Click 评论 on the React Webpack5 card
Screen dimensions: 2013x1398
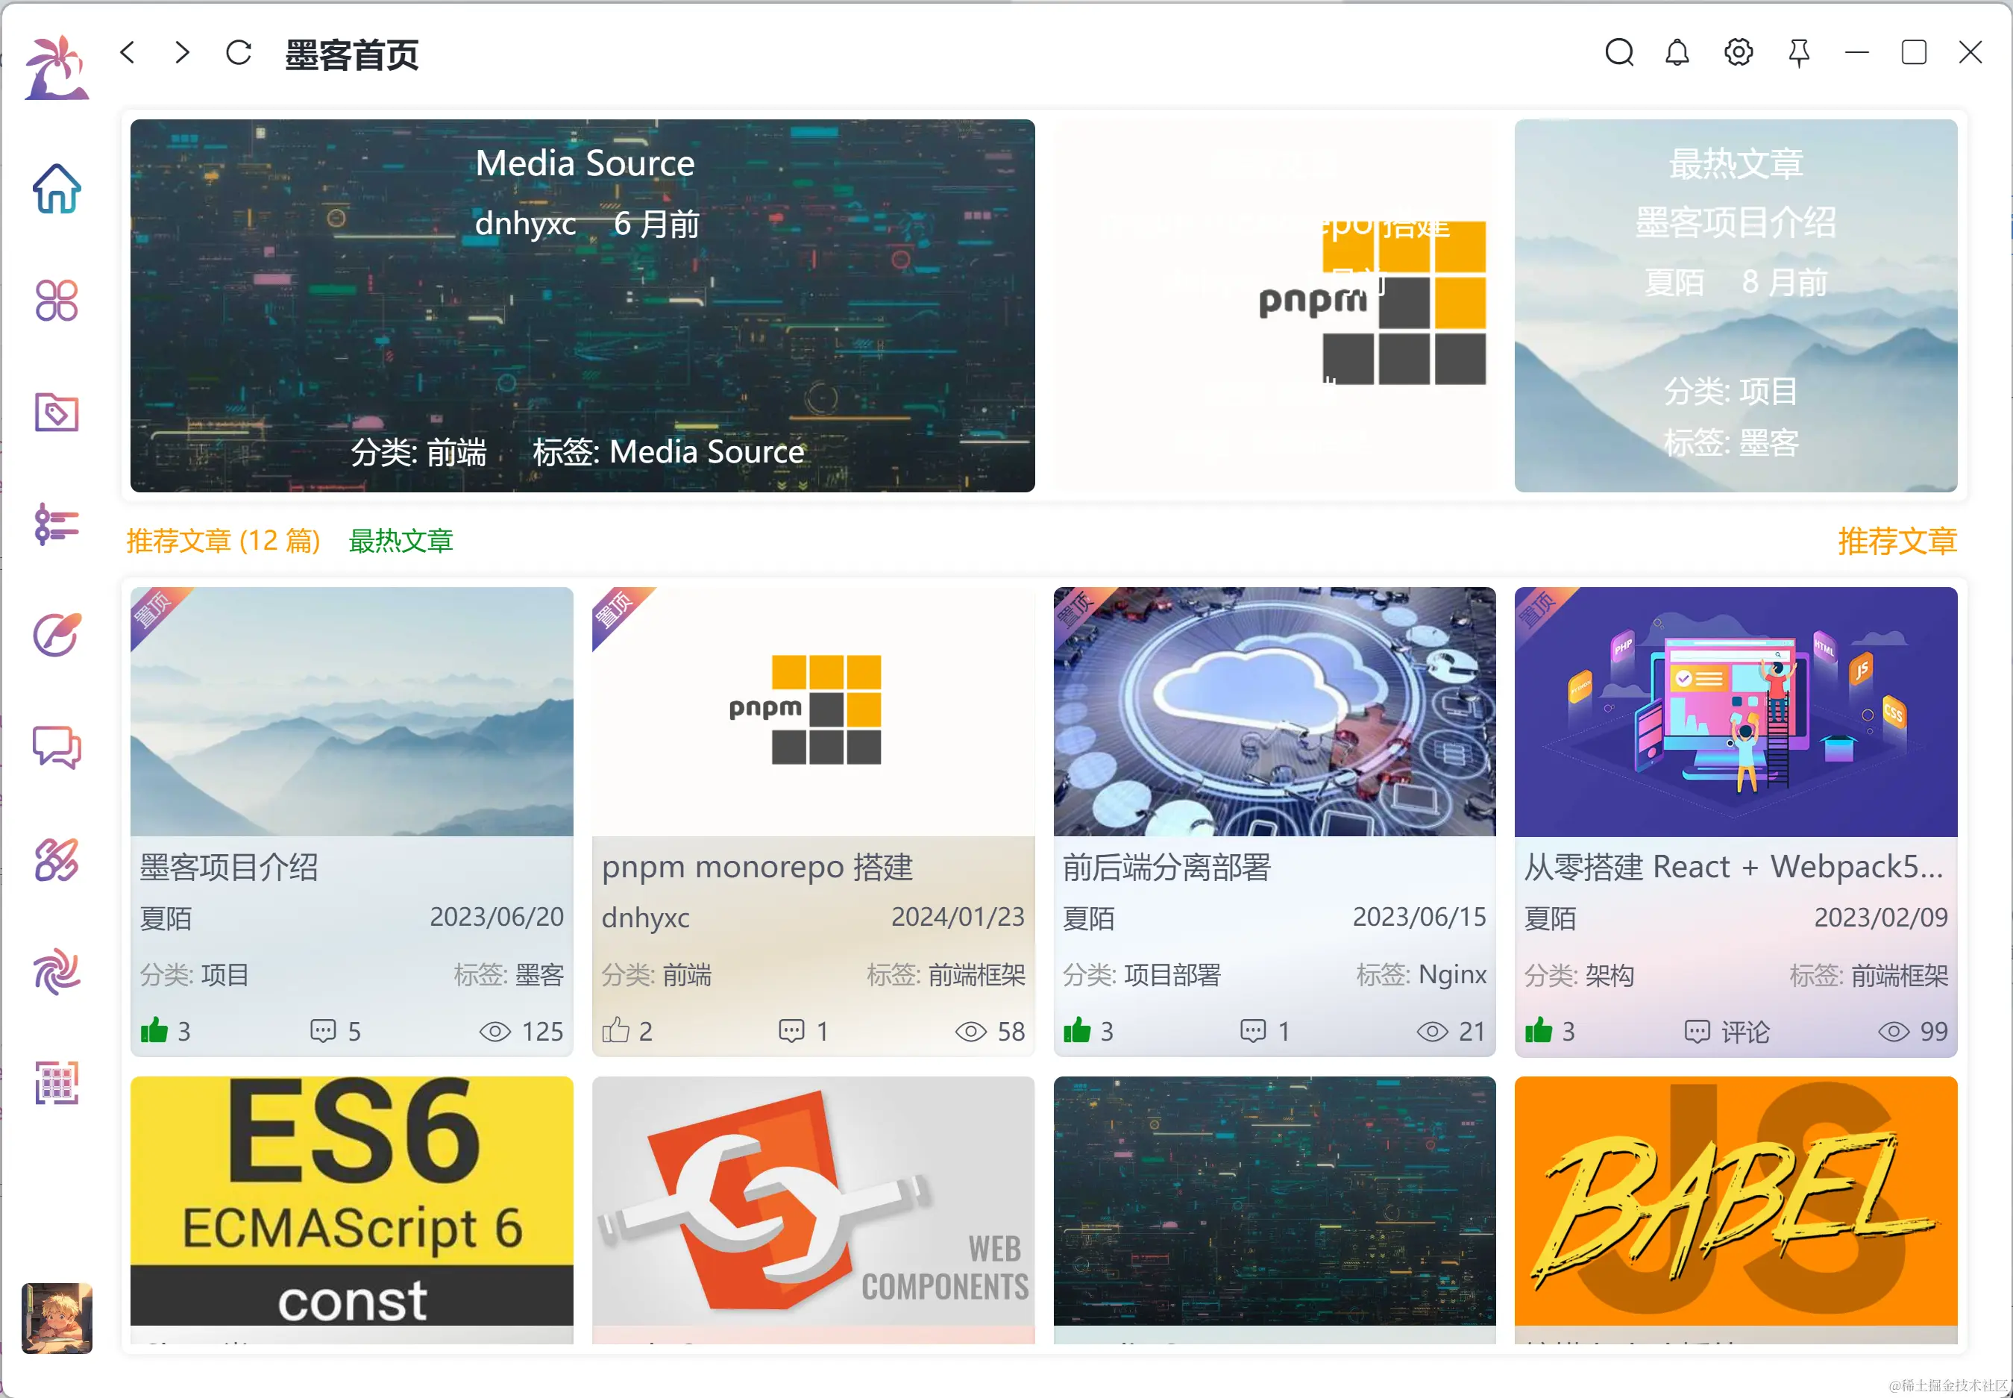1727,1032
